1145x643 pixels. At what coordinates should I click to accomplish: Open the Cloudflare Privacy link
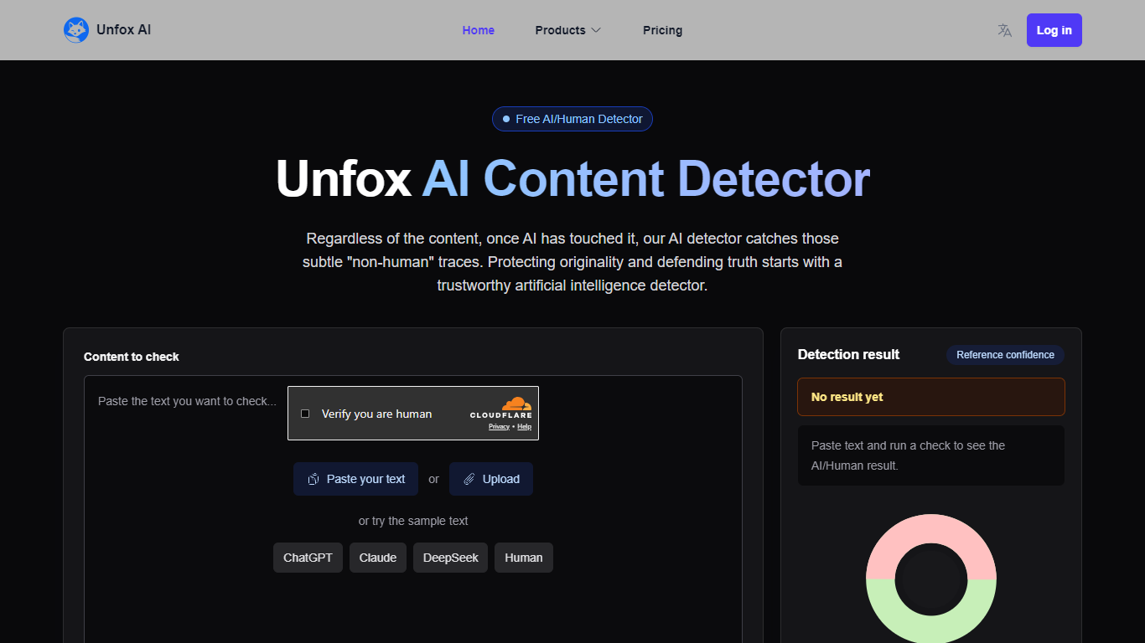tap(499, 427)
